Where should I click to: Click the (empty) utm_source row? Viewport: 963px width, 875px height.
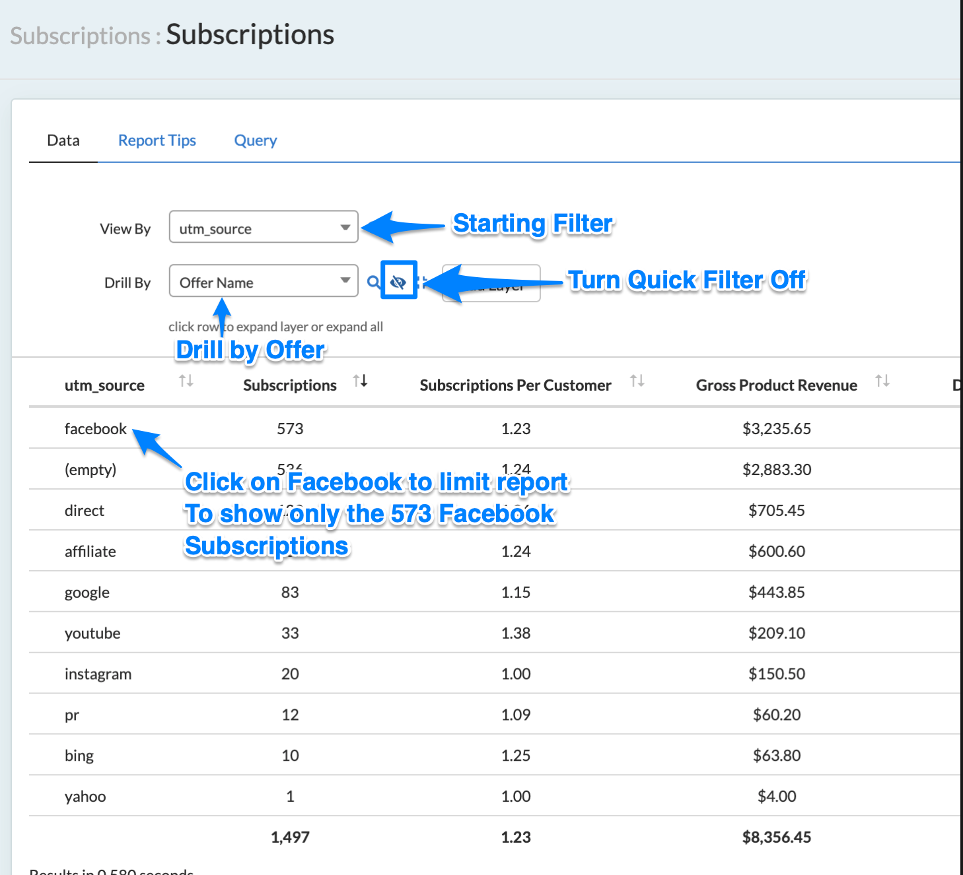point(90,470)
